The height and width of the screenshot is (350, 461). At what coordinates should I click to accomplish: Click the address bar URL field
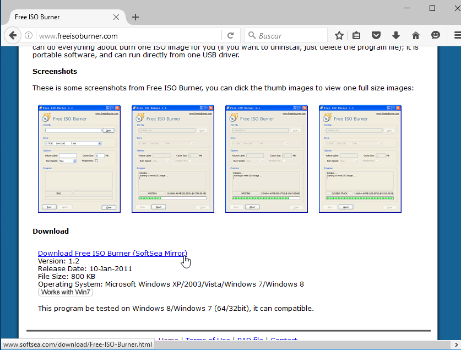pos(129,36)
